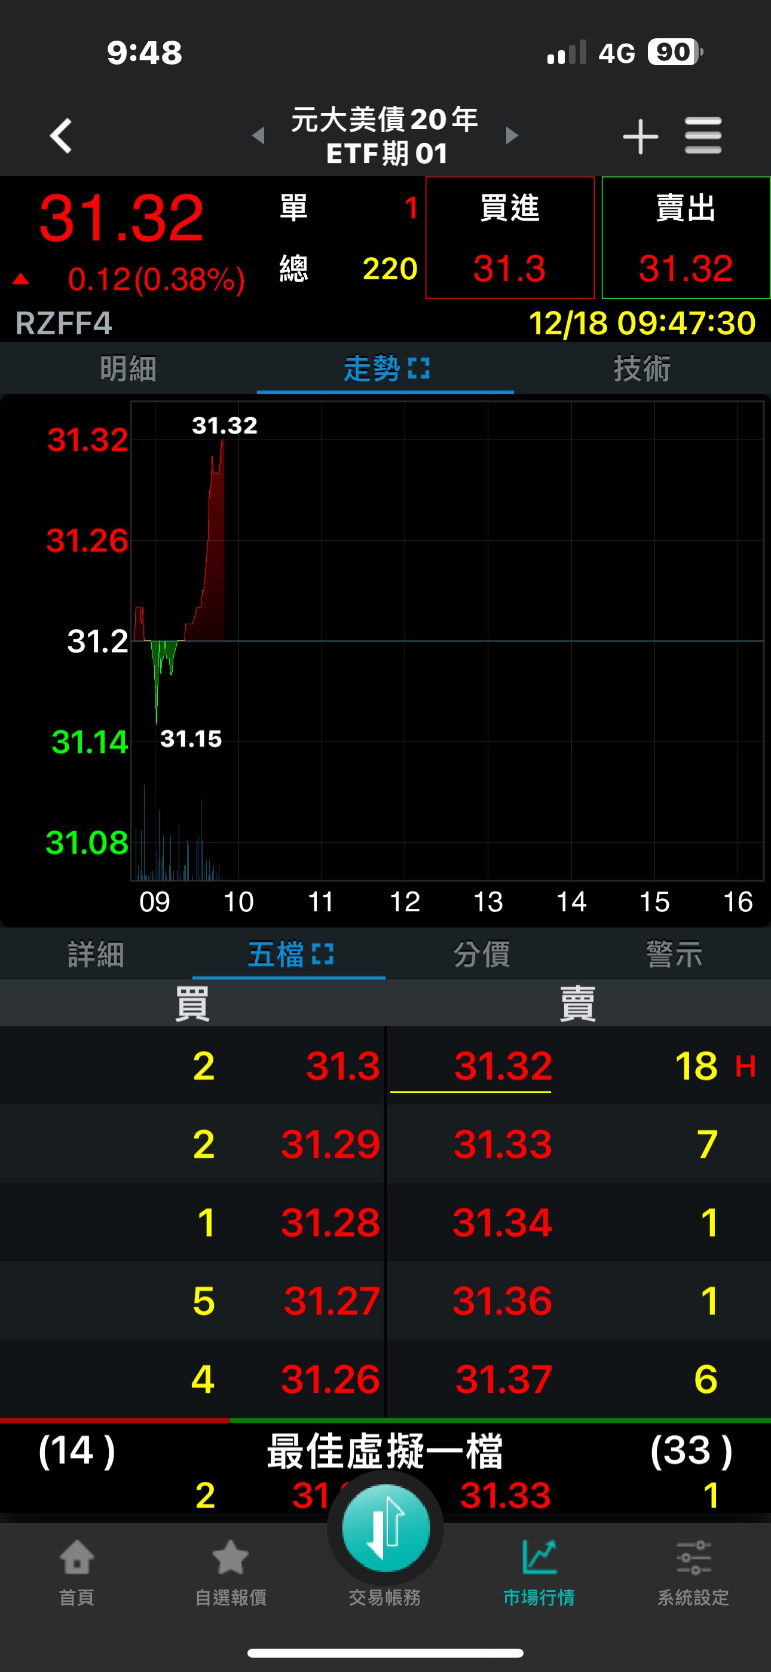The width and height of the screenshot is (771, 1672).
Task: Tap the 4G battery status indicator
Action: (675, 53)
